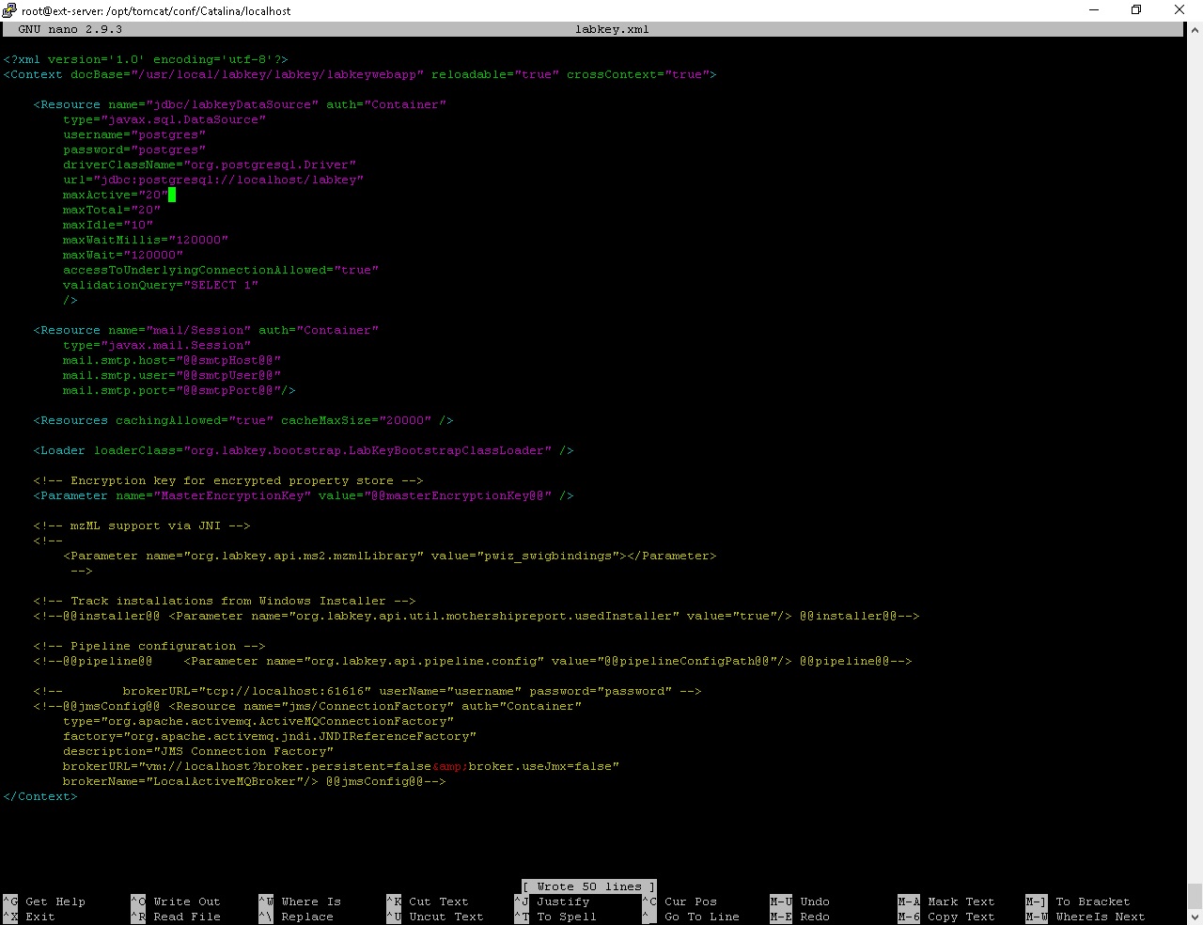Click the '^T To Spell' shortcut

(x=555, y=917)
